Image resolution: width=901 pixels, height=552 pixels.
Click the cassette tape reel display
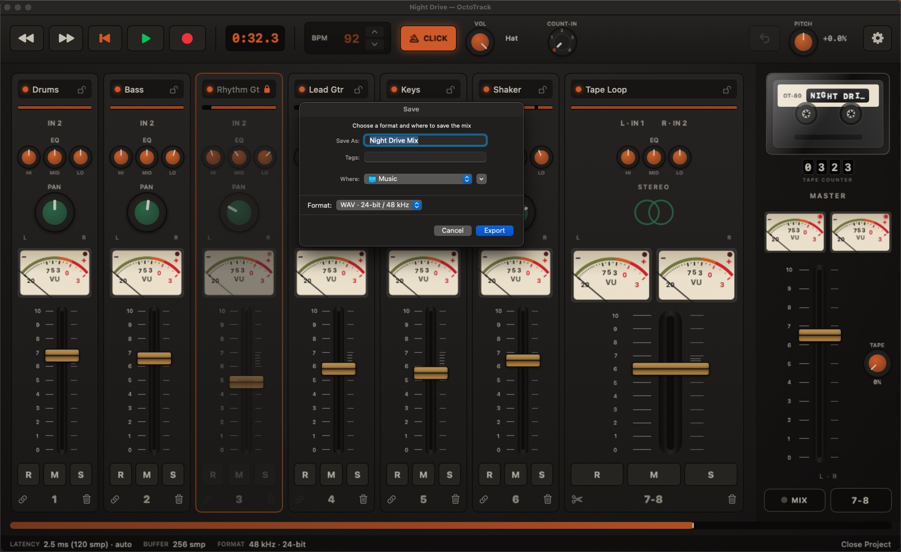(828, 114)
